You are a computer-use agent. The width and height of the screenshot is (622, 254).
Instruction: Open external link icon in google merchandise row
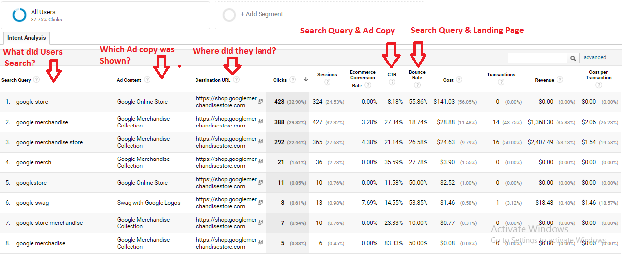[261, 122]
